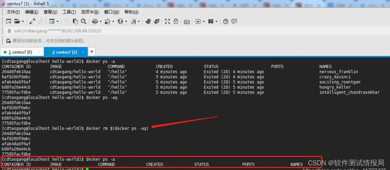Click the Connect plug icon

coord(32,22)
